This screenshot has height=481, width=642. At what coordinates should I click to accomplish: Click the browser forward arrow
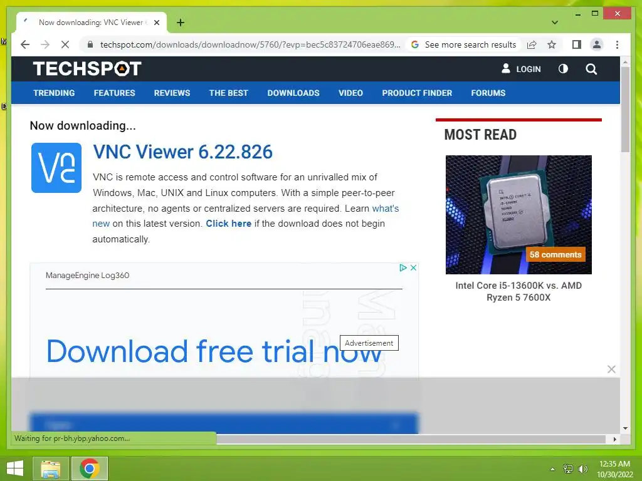click(x=45, y=44)
